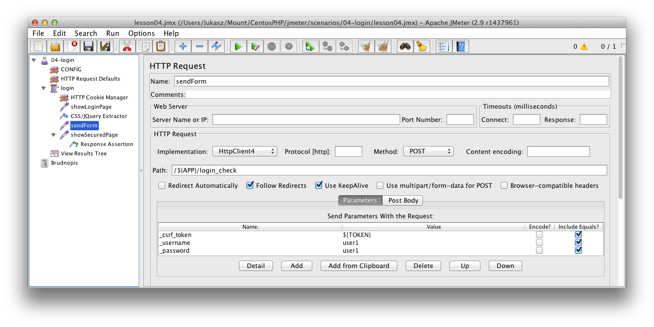Click the Clear icon with single broom
Viewport: 654px width, 327px height.
(365, 46)
